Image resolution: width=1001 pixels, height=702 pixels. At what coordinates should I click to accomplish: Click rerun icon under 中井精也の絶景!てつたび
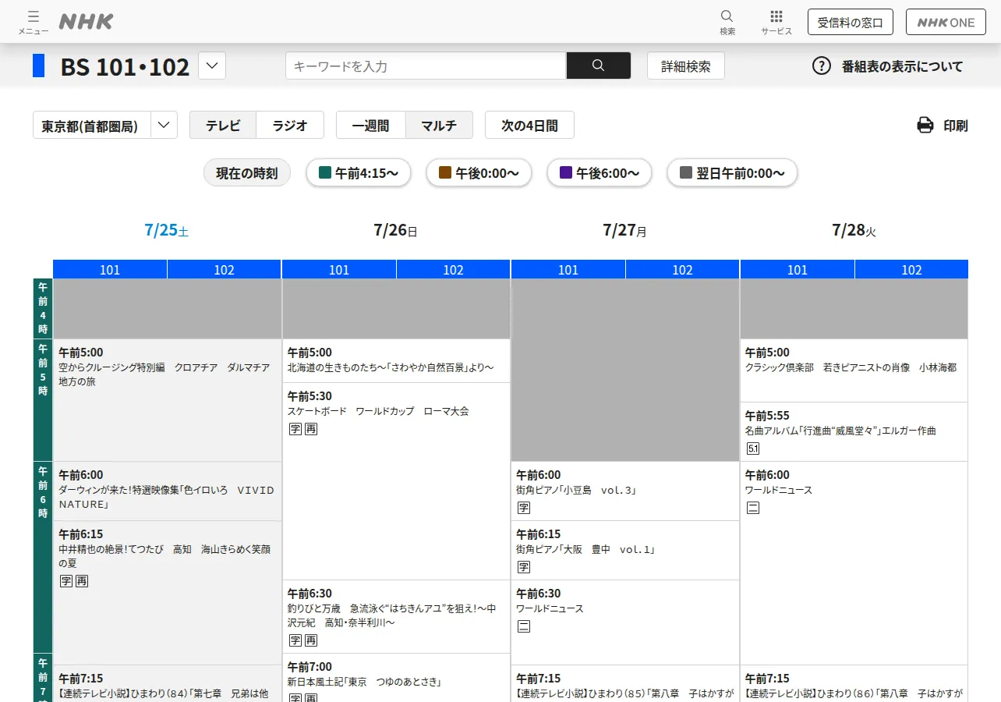click(x=82, y=581)
